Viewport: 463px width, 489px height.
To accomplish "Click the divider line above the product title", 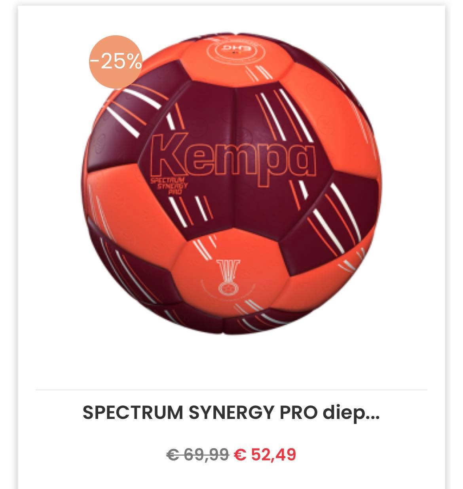I will coord(231,390).
